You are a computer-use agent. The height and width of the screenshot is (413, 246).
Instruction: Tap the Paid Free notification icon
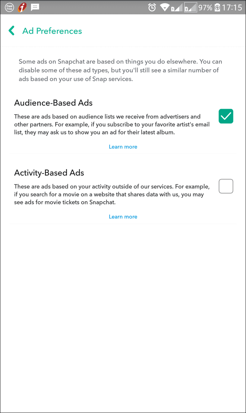(x=9, y=7)
